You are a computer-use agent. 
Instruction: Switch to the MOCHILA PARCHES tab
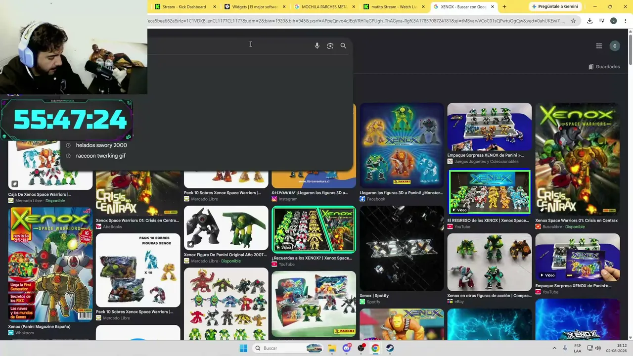[324, 7]
